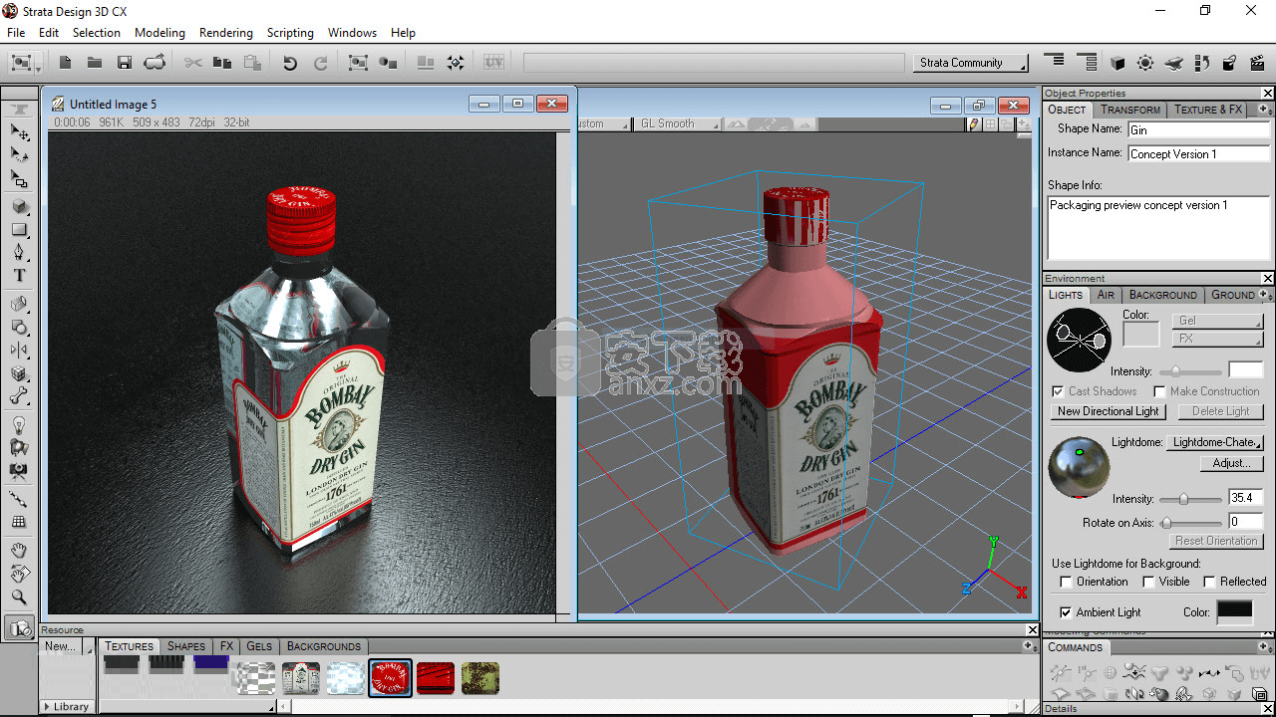Select the Hand pan tool
1276x717 pixels.
[x=19, y=550]
